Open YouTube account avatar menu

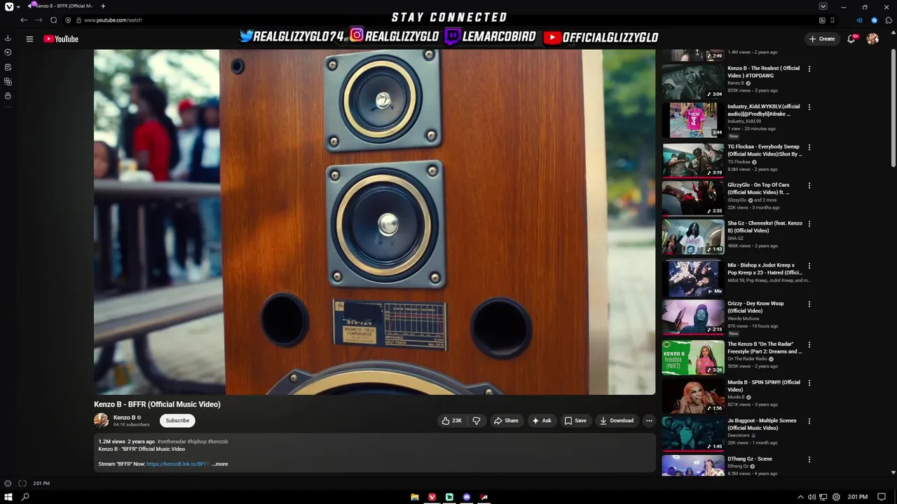click(872, 39)
